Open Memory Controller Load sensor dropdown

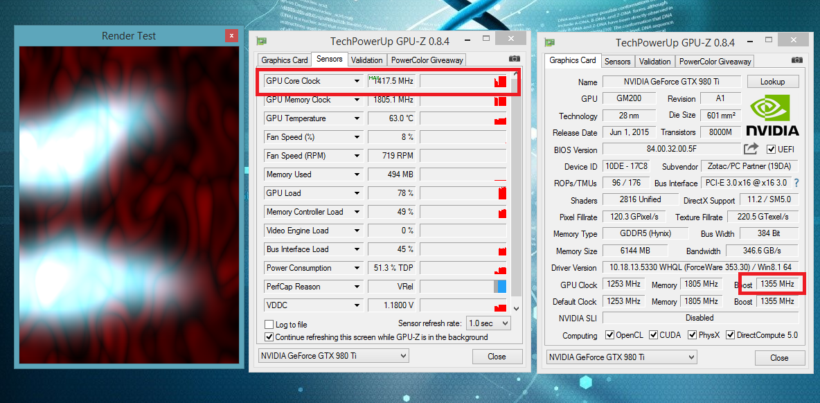tap(357, 212)
